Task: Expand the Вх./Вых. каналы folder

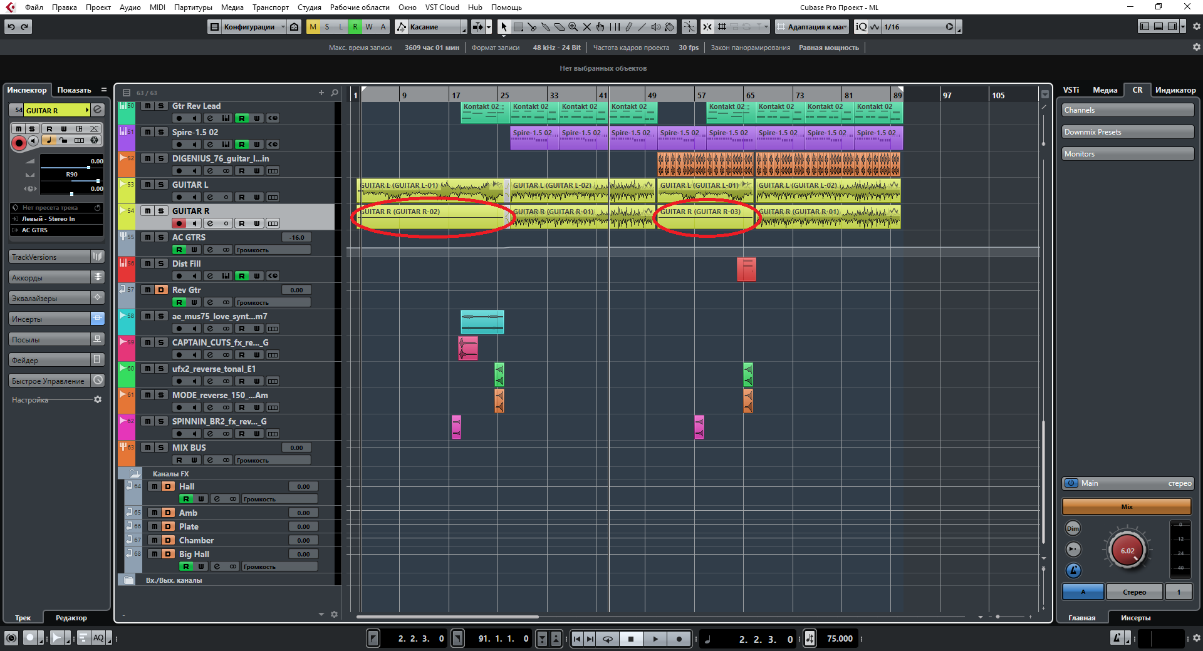Action: (128, 580)
